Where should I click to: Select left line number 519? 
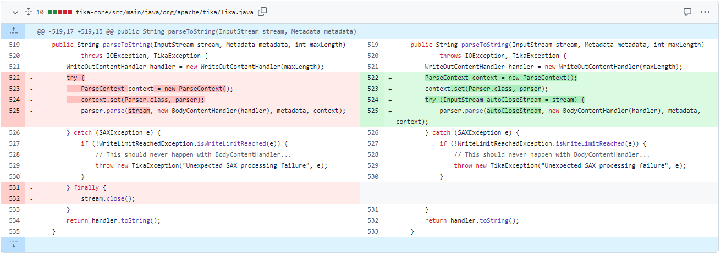click(14, 45)
